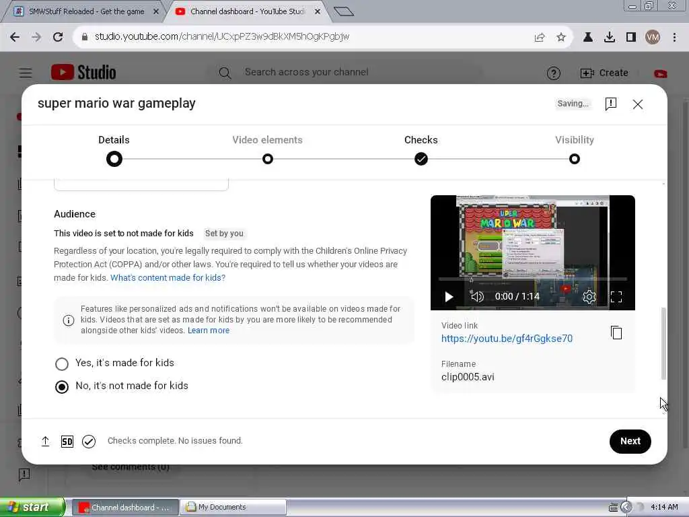Open the flask extension icon in the browser toolbar
This screenshot has width=689, height=517.
click(587, 38)
